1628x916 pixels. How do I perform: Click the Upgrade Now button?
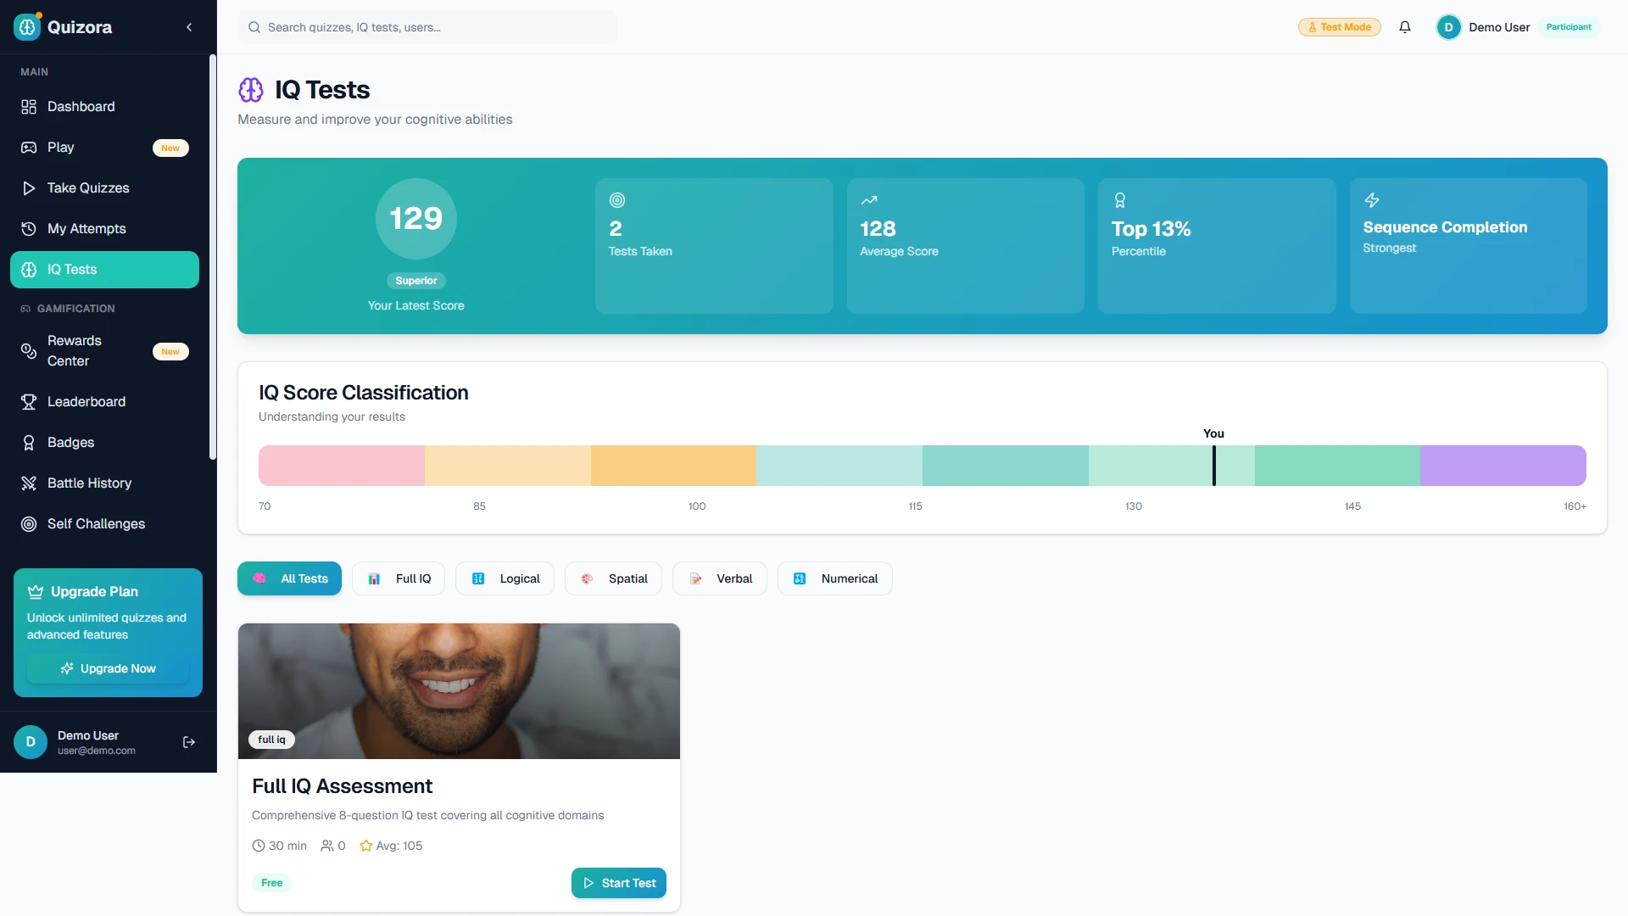point(108,669)
